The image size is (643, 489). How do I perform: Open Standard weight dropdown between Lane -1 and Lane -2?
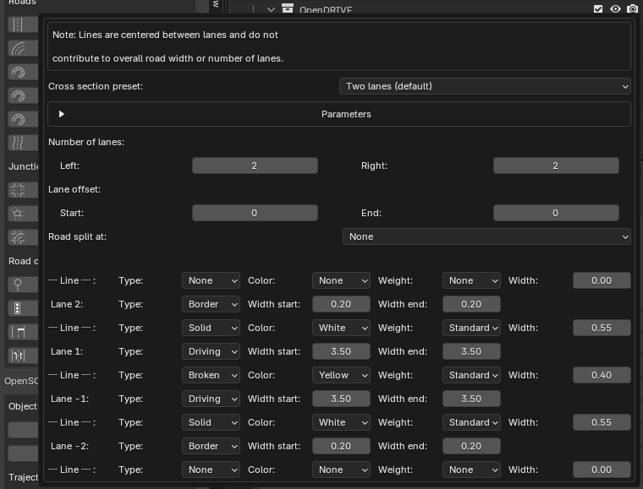471,423
